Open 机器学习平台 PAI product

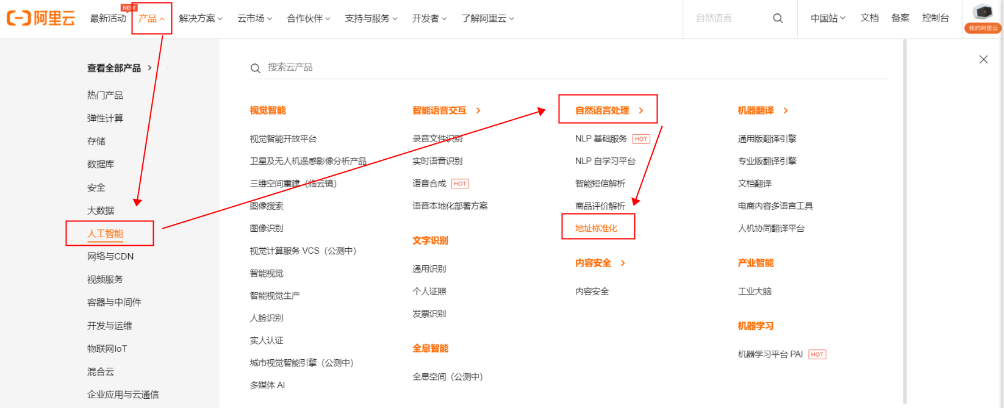coord(770,354)
